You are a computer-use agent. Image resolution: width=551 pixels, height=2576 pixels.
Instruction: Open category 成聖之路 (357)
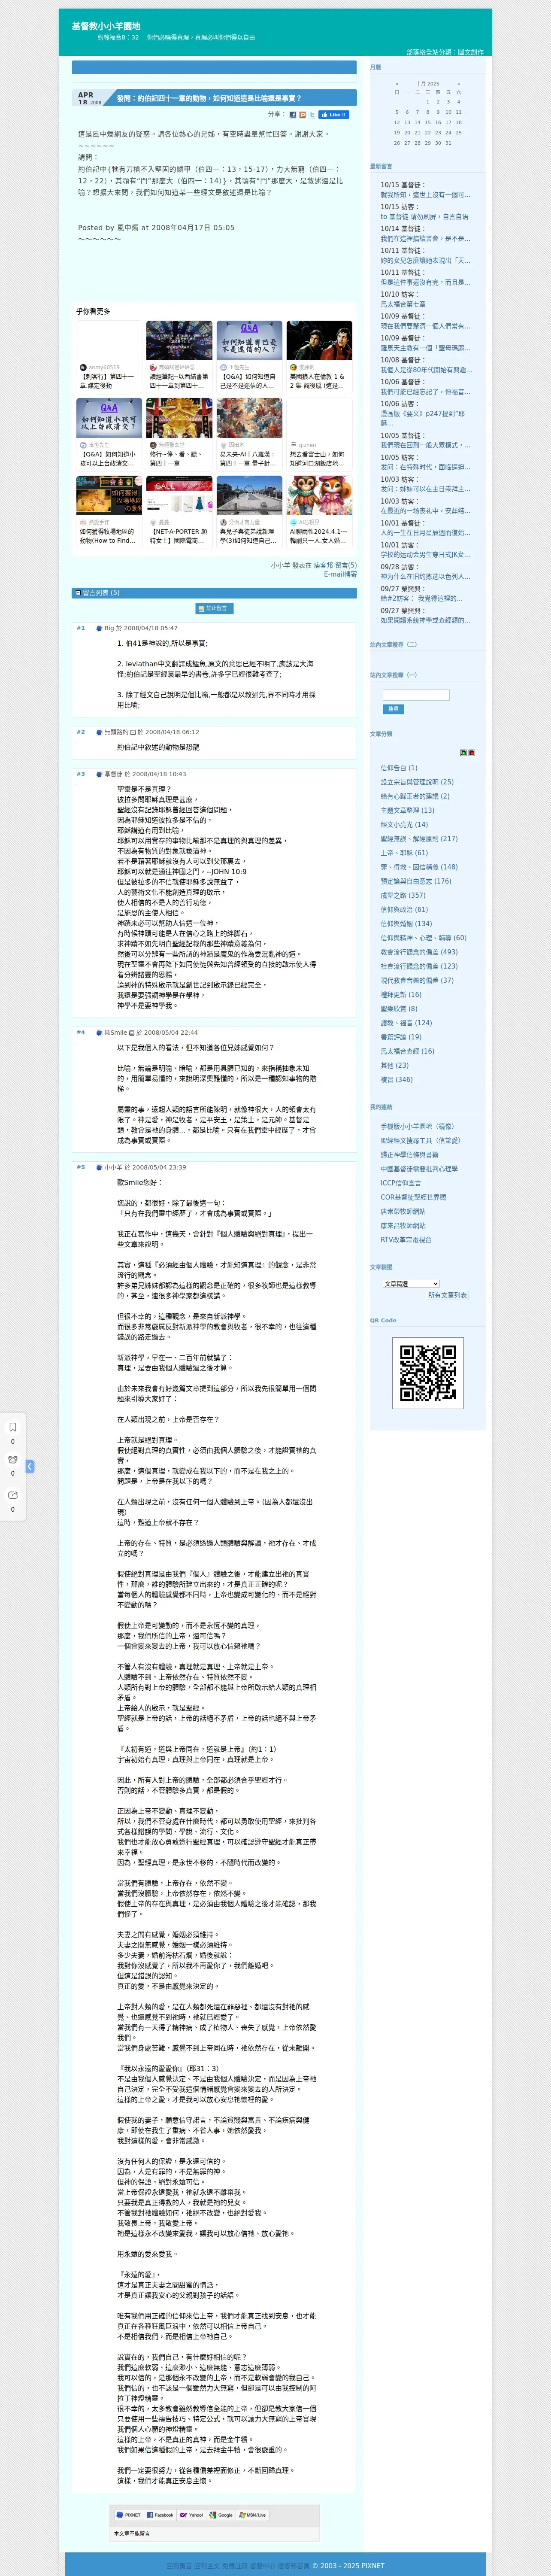(403, 895)
